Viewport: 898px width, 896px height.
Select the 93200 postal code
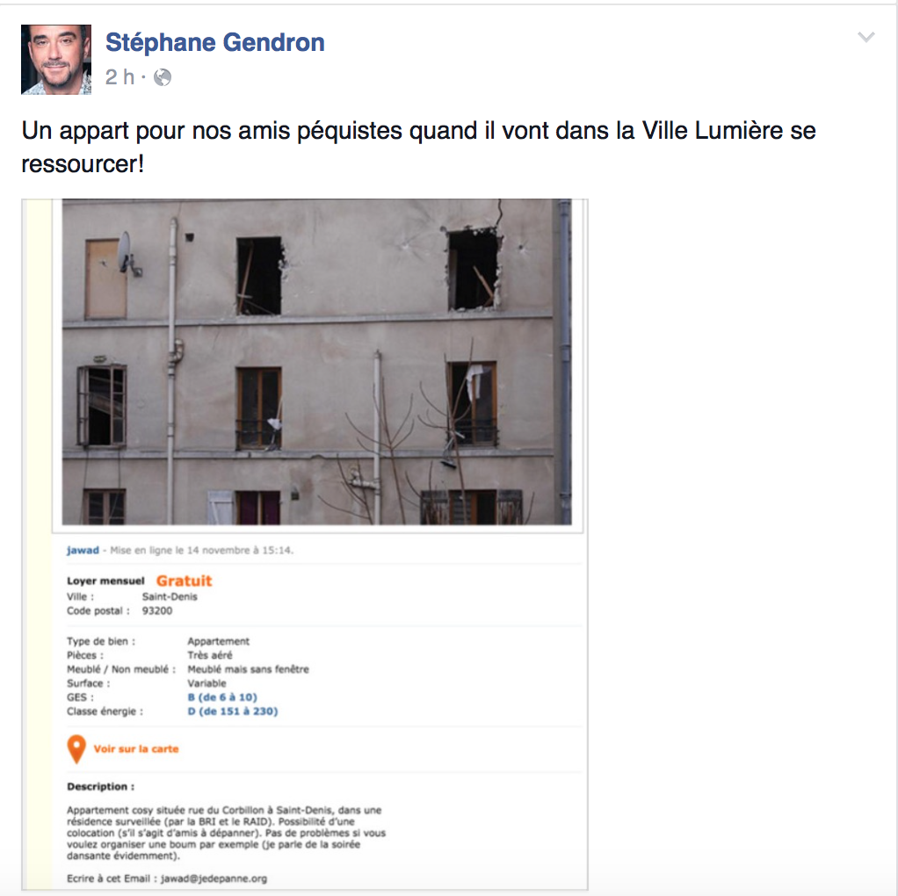157,611
